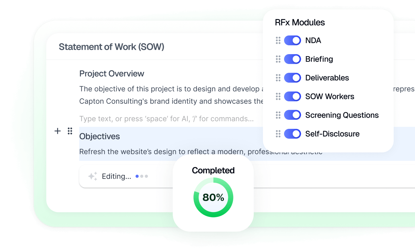Switch off the Deliverables toggle
The image size is (415, 248).
point(292,78)
